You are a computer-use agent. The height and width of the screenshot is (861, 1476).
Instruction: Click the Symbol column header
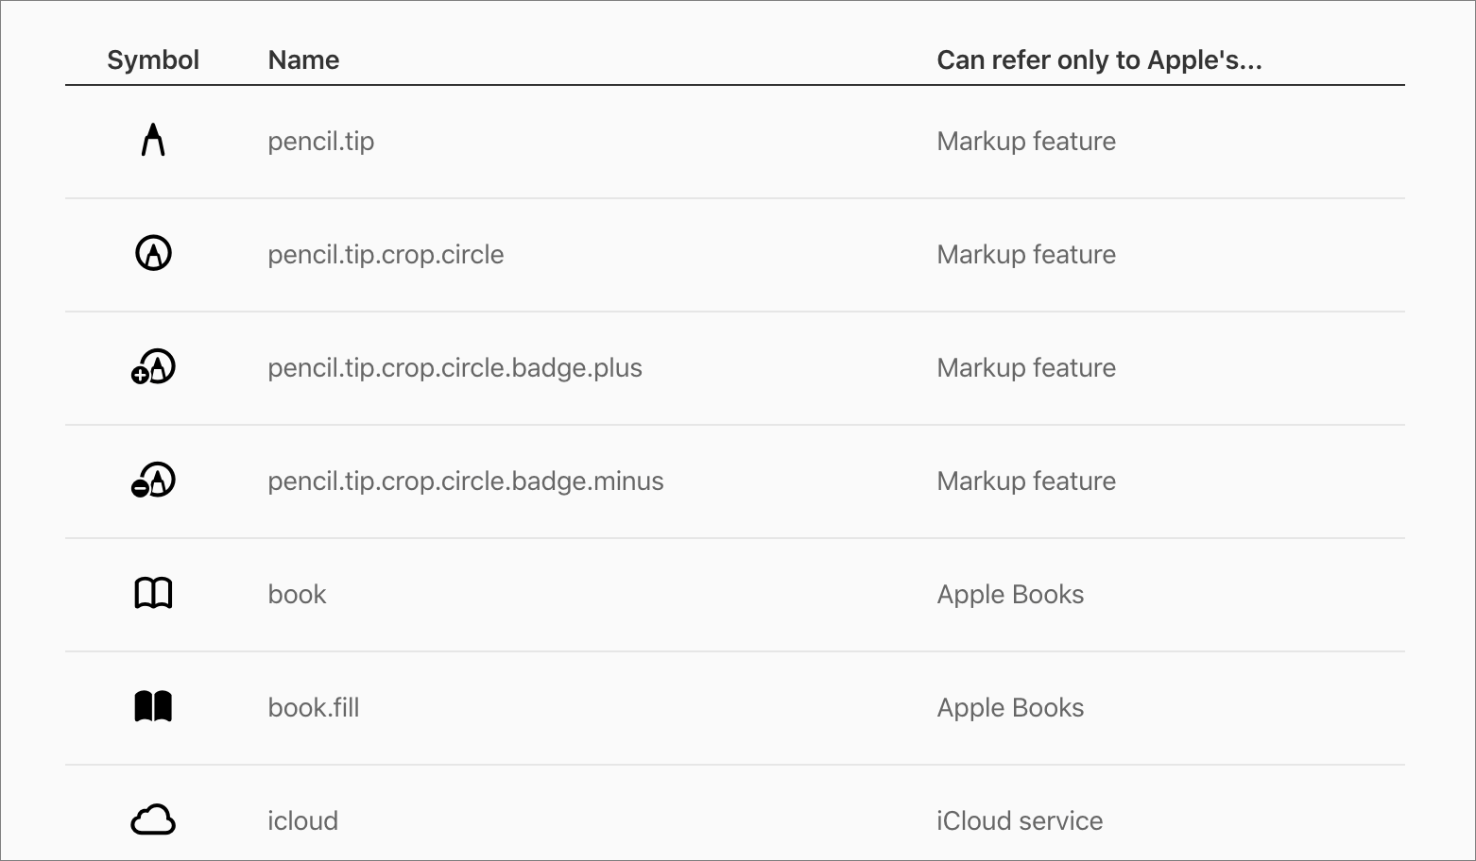point(153,60)
